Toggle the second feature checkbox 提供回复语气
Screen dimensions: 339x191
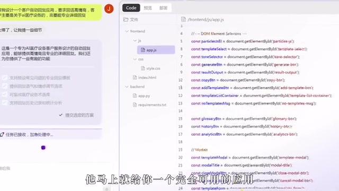(x=4, y=86)
